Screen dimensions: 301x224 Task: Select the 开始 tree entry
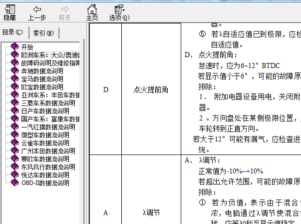tap(27, 47)
